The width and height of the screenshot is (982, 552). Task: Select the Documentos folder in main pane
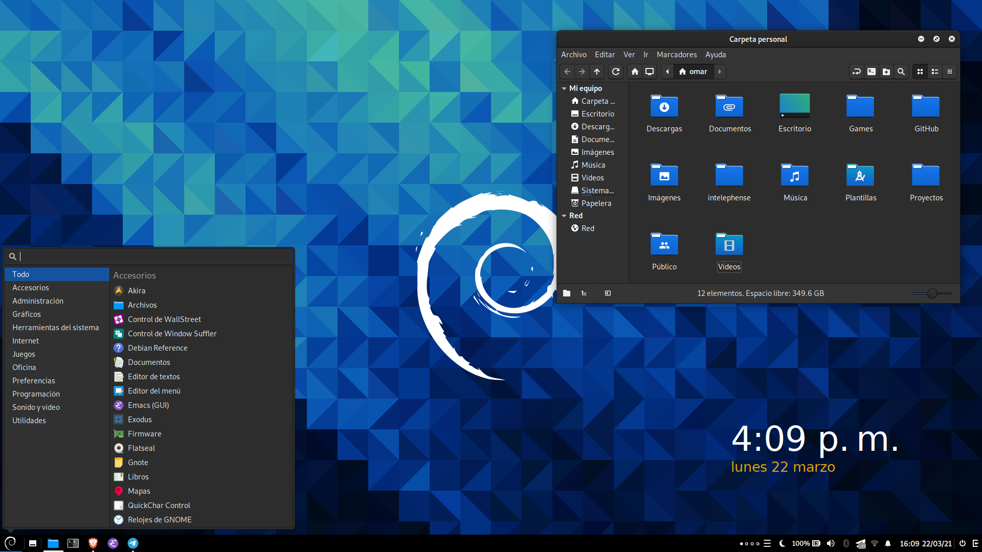pyautogui.click(x=729, y=106)
